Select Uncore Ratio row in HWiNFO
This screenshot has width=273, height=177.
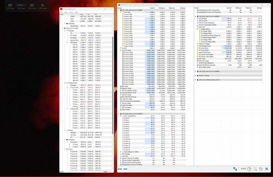coord(151,110)
